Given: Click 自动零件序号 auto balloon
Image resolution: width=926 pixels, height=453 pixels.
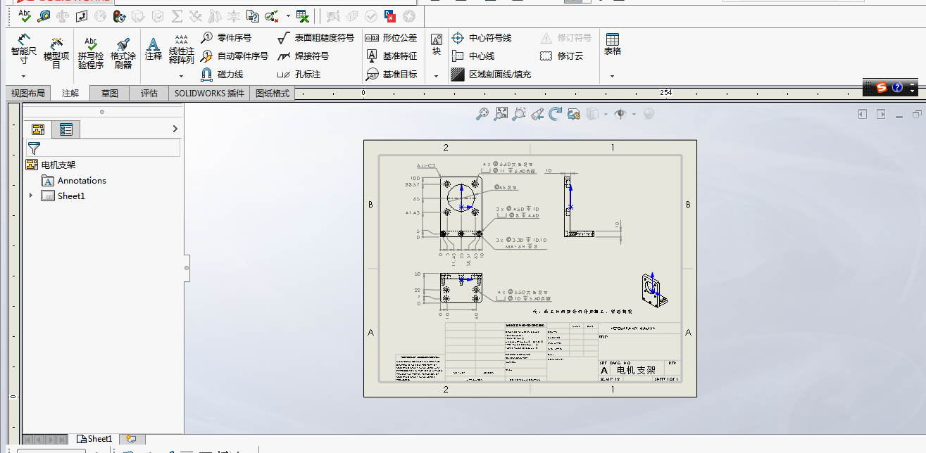Looking at the screenshot, I should pos(234,56).
